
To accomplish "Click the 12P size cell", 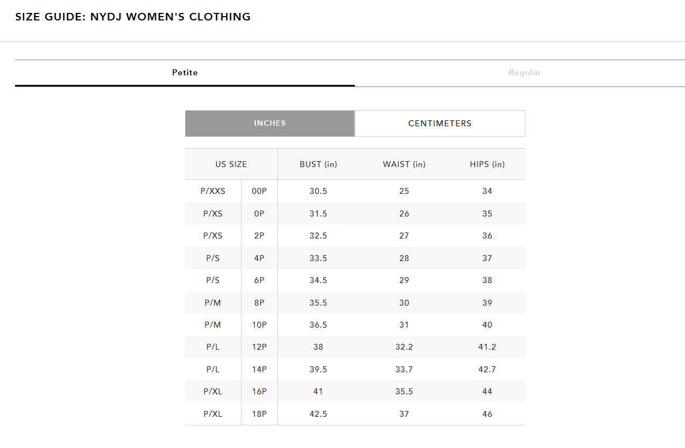I will tap(259, 347).
